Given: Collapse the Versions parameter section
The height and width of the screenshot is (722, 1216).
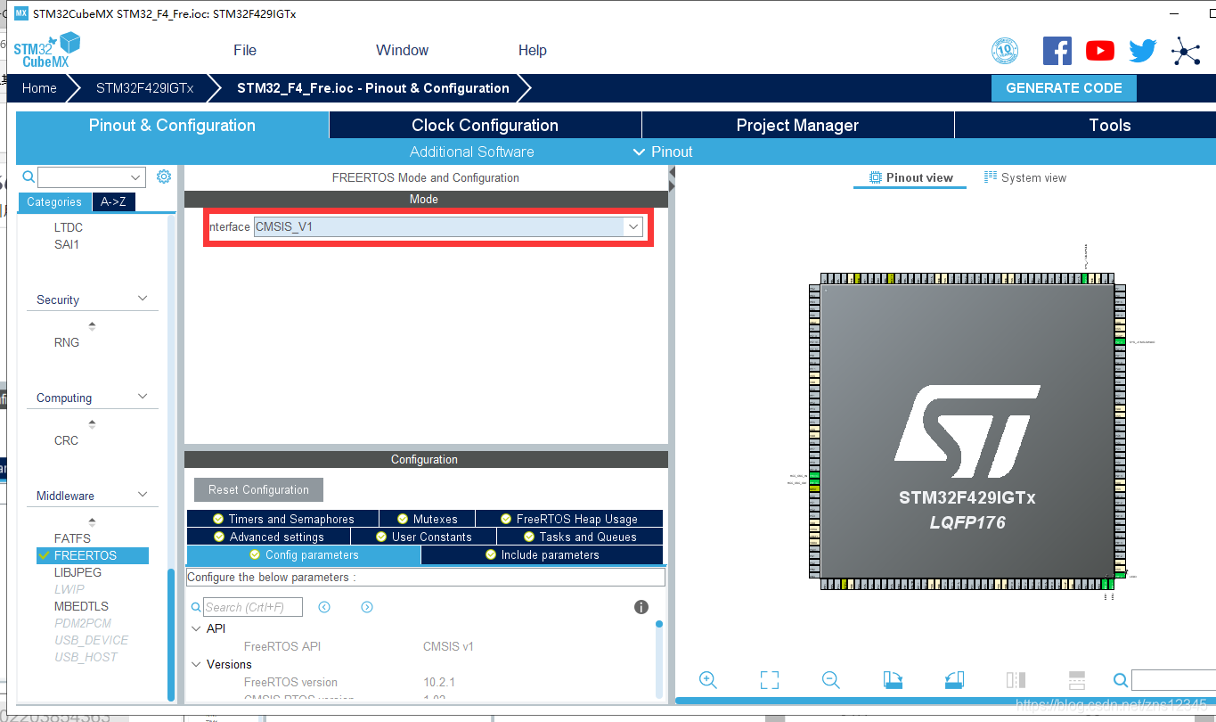Looking at the screenshot, I should [x=196, y=664].
